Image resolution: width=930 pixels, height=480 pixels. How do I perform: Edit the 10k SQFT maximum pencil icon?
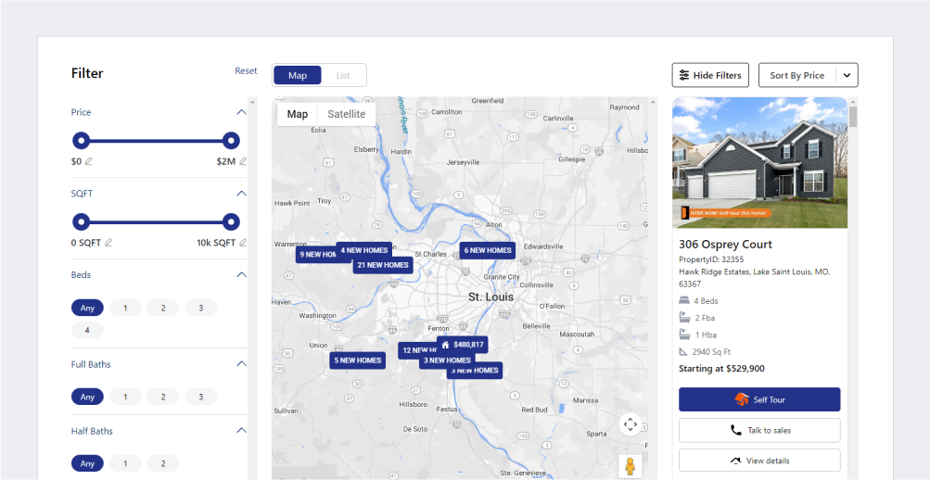pyautogui.click(x=243, y=243)
